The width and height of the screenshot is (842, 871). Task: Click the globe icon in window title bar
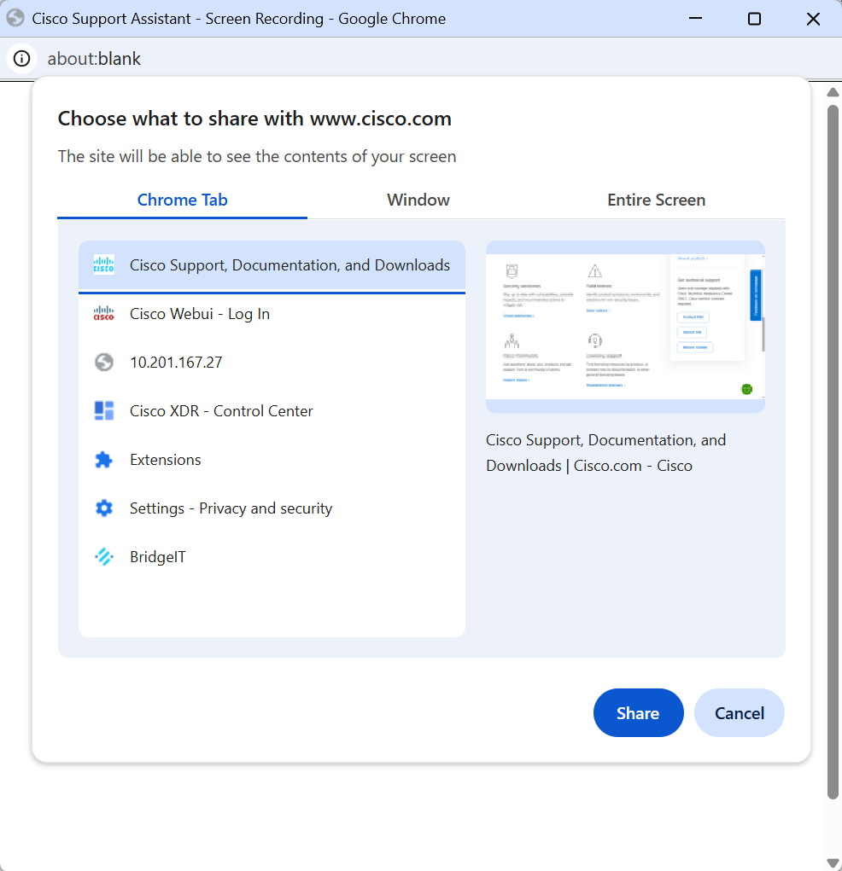[x=15, y=18]
